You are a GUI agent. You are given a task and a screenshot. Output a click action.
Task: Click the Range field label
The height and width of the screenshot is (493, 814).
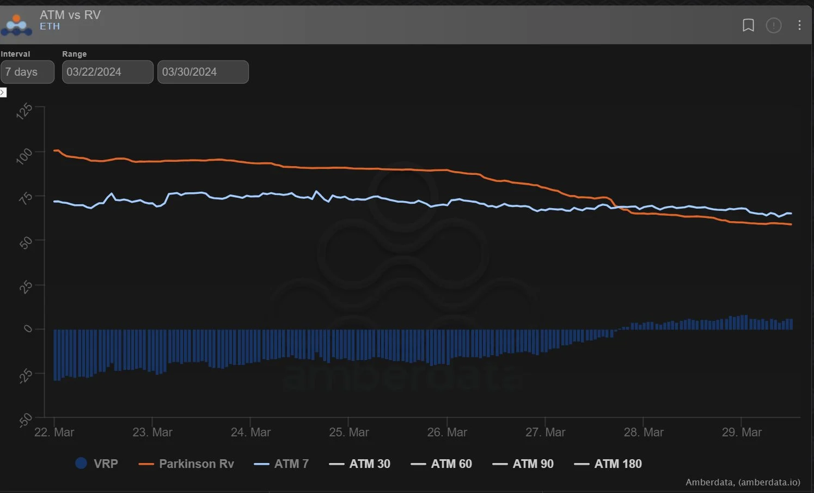pos(74,54)
